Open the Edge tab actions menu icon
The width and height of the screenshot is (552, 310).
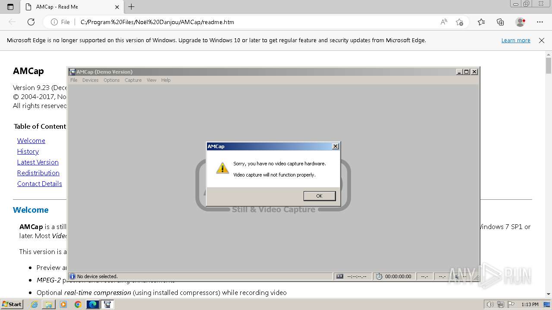(x=10, y=7)
